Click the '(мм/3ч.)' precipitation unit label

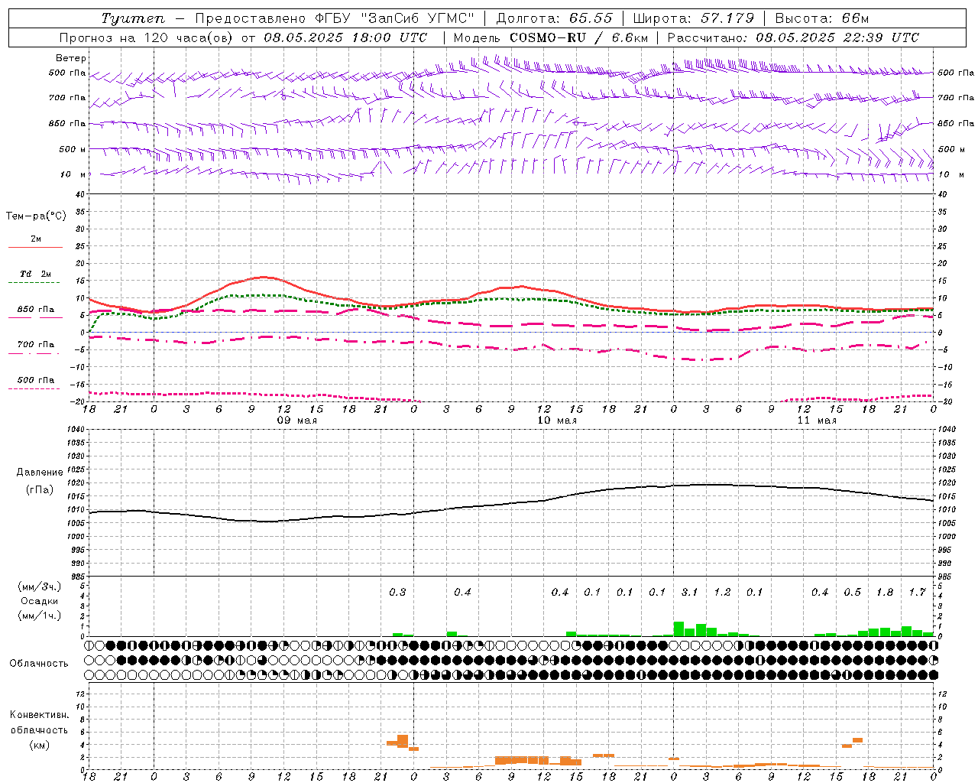(40, 586)
